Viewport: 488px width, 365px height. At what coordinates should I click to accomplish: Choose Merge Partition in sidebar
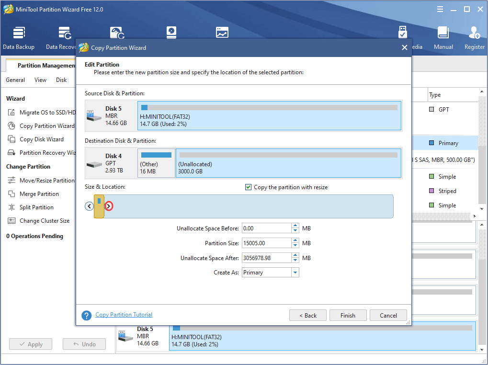[x=33, y=194]
